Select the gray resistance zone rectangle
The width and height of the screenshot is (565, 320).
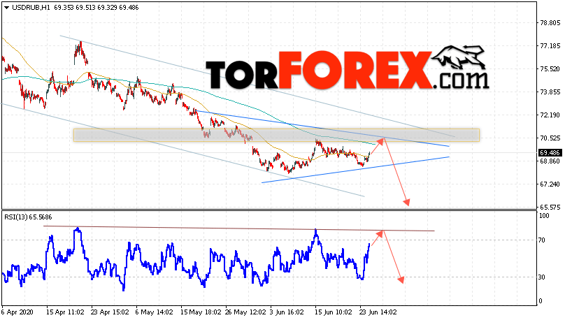pos(276,135)
